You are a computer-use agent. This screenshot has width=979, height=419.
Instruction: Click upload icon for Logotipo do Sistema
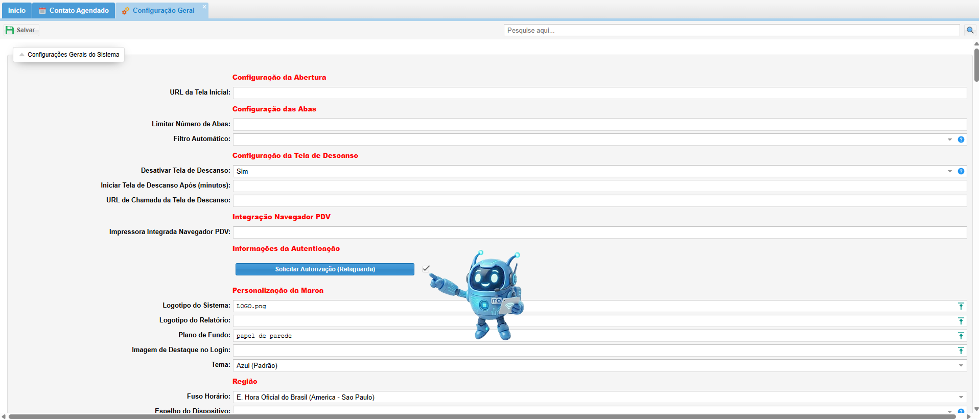coord(961,306)
